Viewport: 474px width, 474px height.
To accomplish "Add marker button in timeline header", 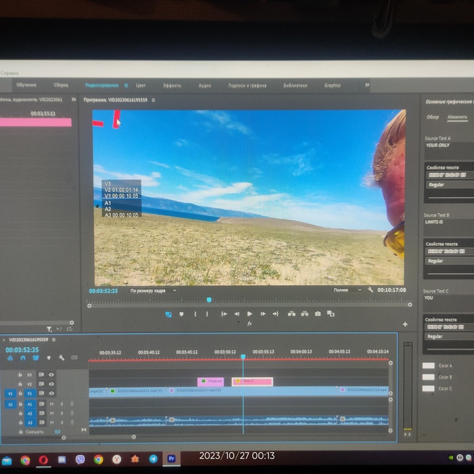I will [49, 358].
